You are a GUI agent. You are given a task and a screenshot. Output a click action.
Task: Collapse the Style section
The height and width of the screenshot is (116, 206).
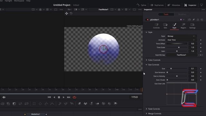coord(146,32)
